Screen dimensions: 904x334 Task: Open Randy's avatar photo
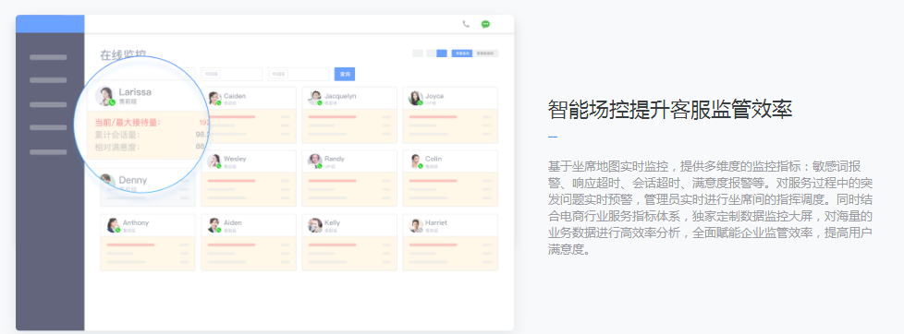315,161
